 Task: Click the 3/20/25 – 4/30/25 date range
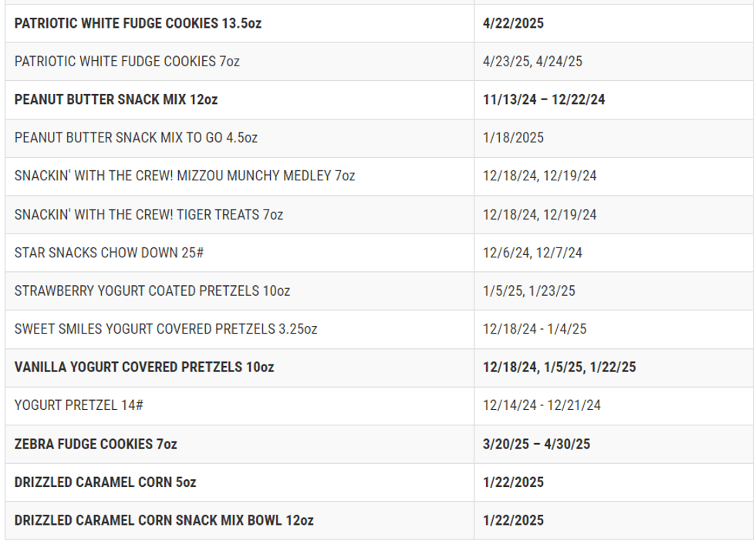point(537,444)
